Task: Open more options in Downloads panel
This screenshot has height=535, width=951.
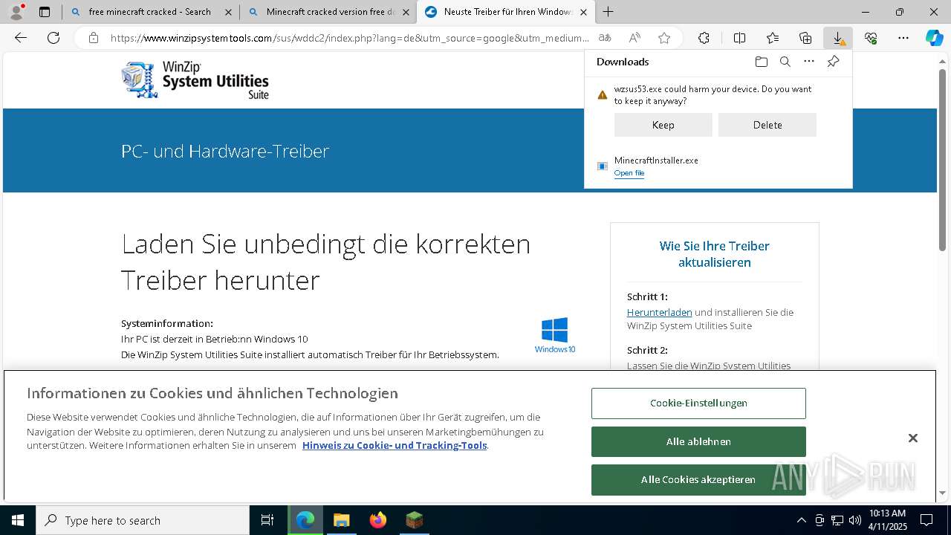Action: coord(809,62)
